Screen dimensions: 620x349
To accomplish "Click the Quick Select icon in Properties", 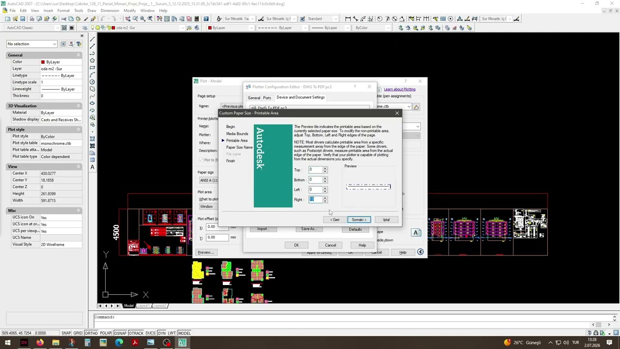I will coord(78,44).
